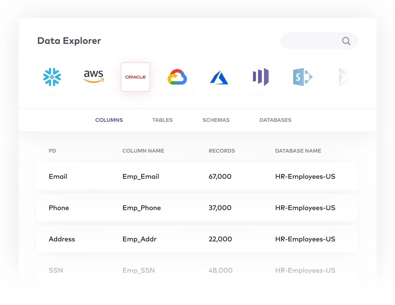The height and width of the screenshot is (305, 395).
Task: Click the DATABASE NAME header
Action: [x=298, y=151]
